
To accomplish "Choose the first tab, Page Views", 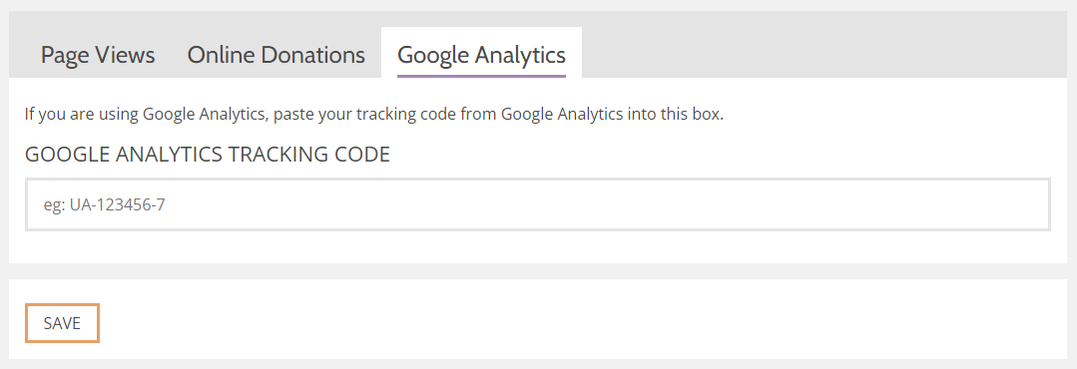I will click(98, 55).
